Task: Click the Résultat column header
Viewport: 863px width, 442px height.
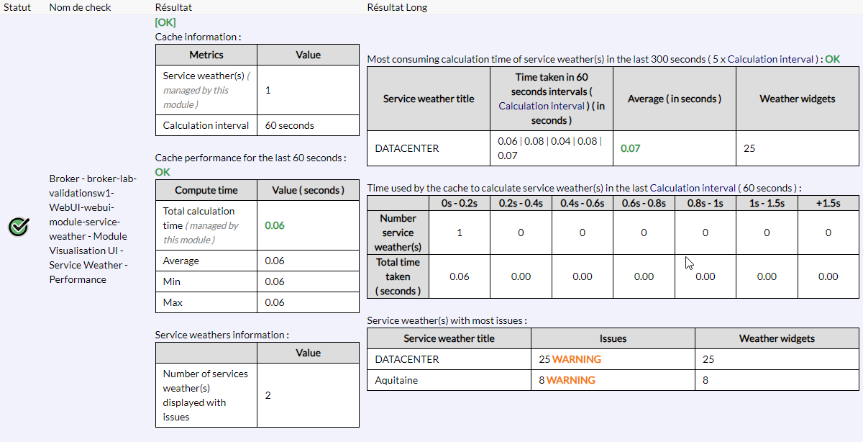Action: point(173,7)
